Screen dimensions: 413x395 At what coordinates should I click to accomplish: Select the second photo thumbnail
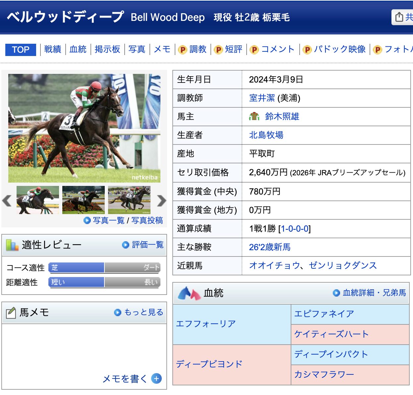(x=84, y=200)
